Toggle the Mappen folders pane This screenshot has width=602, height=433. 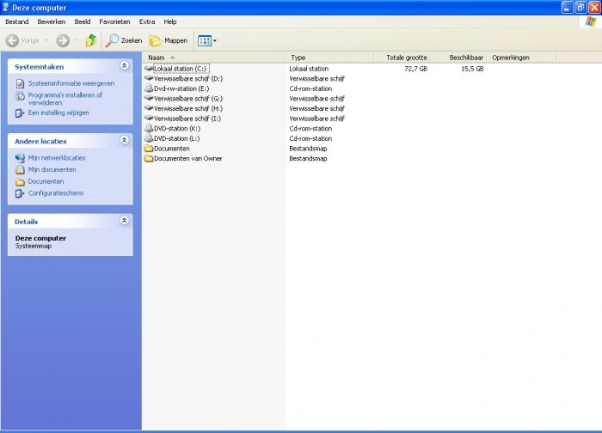click(x=169, y=40)
